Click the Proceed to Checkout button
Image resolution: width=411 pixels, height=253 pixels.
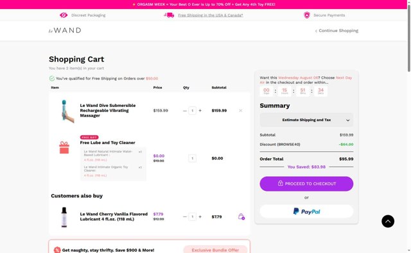(306, 184)
